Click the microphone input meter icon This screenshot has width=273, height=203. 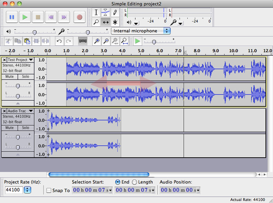173,22
